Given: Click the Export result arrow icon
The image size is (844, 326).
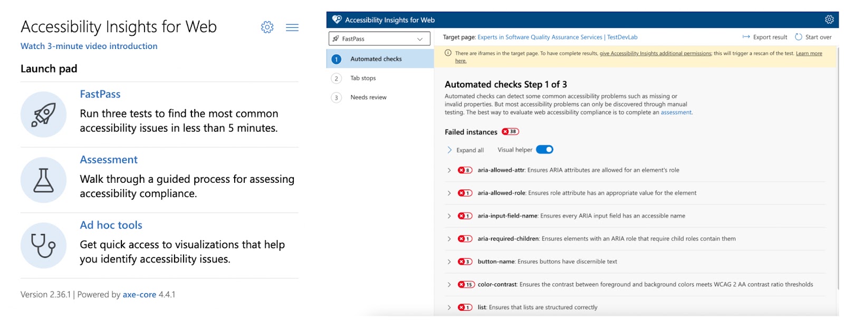Looking at the screenshot, I should pos(746,37).
